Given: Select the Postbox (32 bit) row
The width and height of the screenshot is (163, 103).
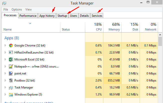Looking at the screenshot, I should [x=80, y=80].
